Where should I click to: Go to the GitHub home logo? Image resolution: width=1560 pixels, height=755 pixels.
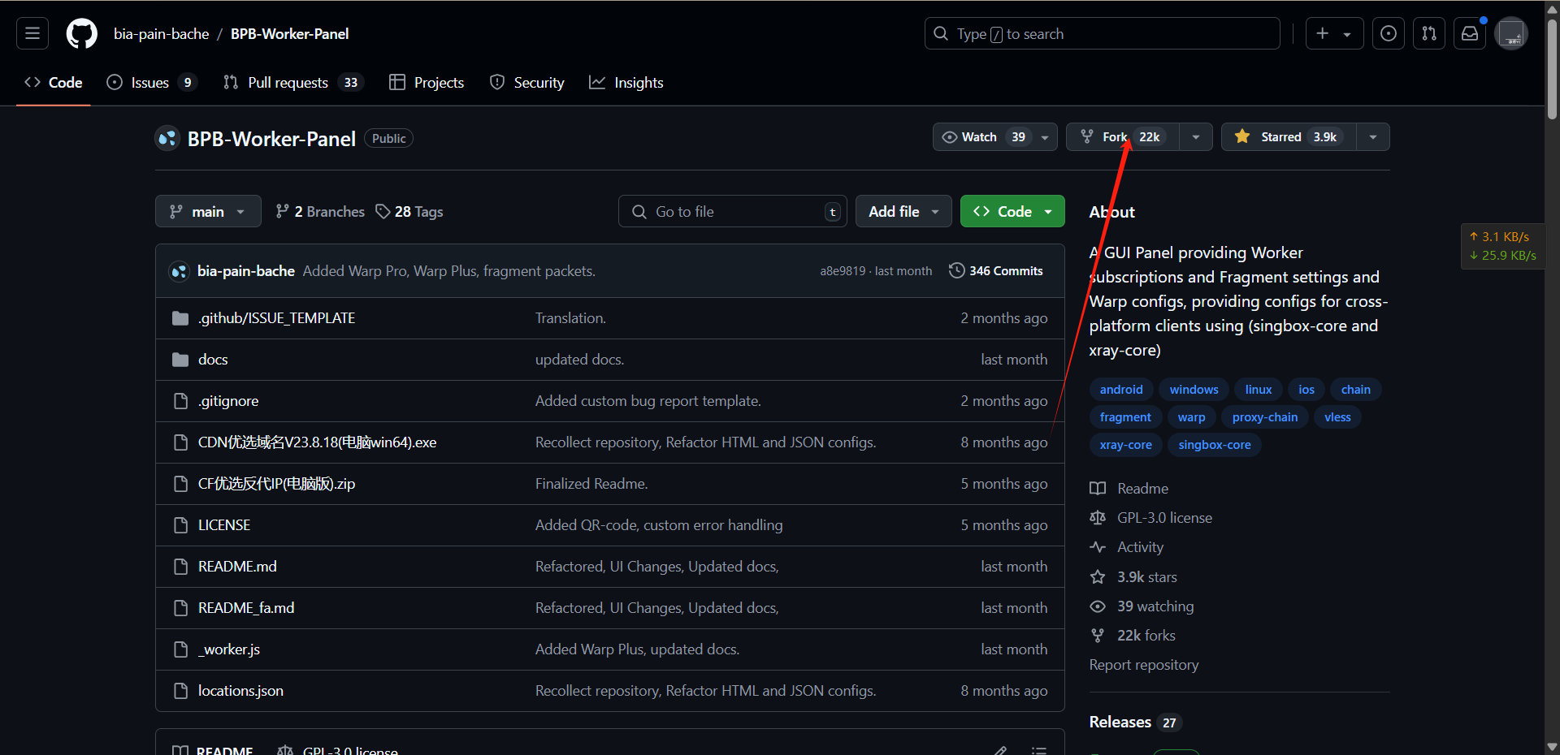point(81,33)
